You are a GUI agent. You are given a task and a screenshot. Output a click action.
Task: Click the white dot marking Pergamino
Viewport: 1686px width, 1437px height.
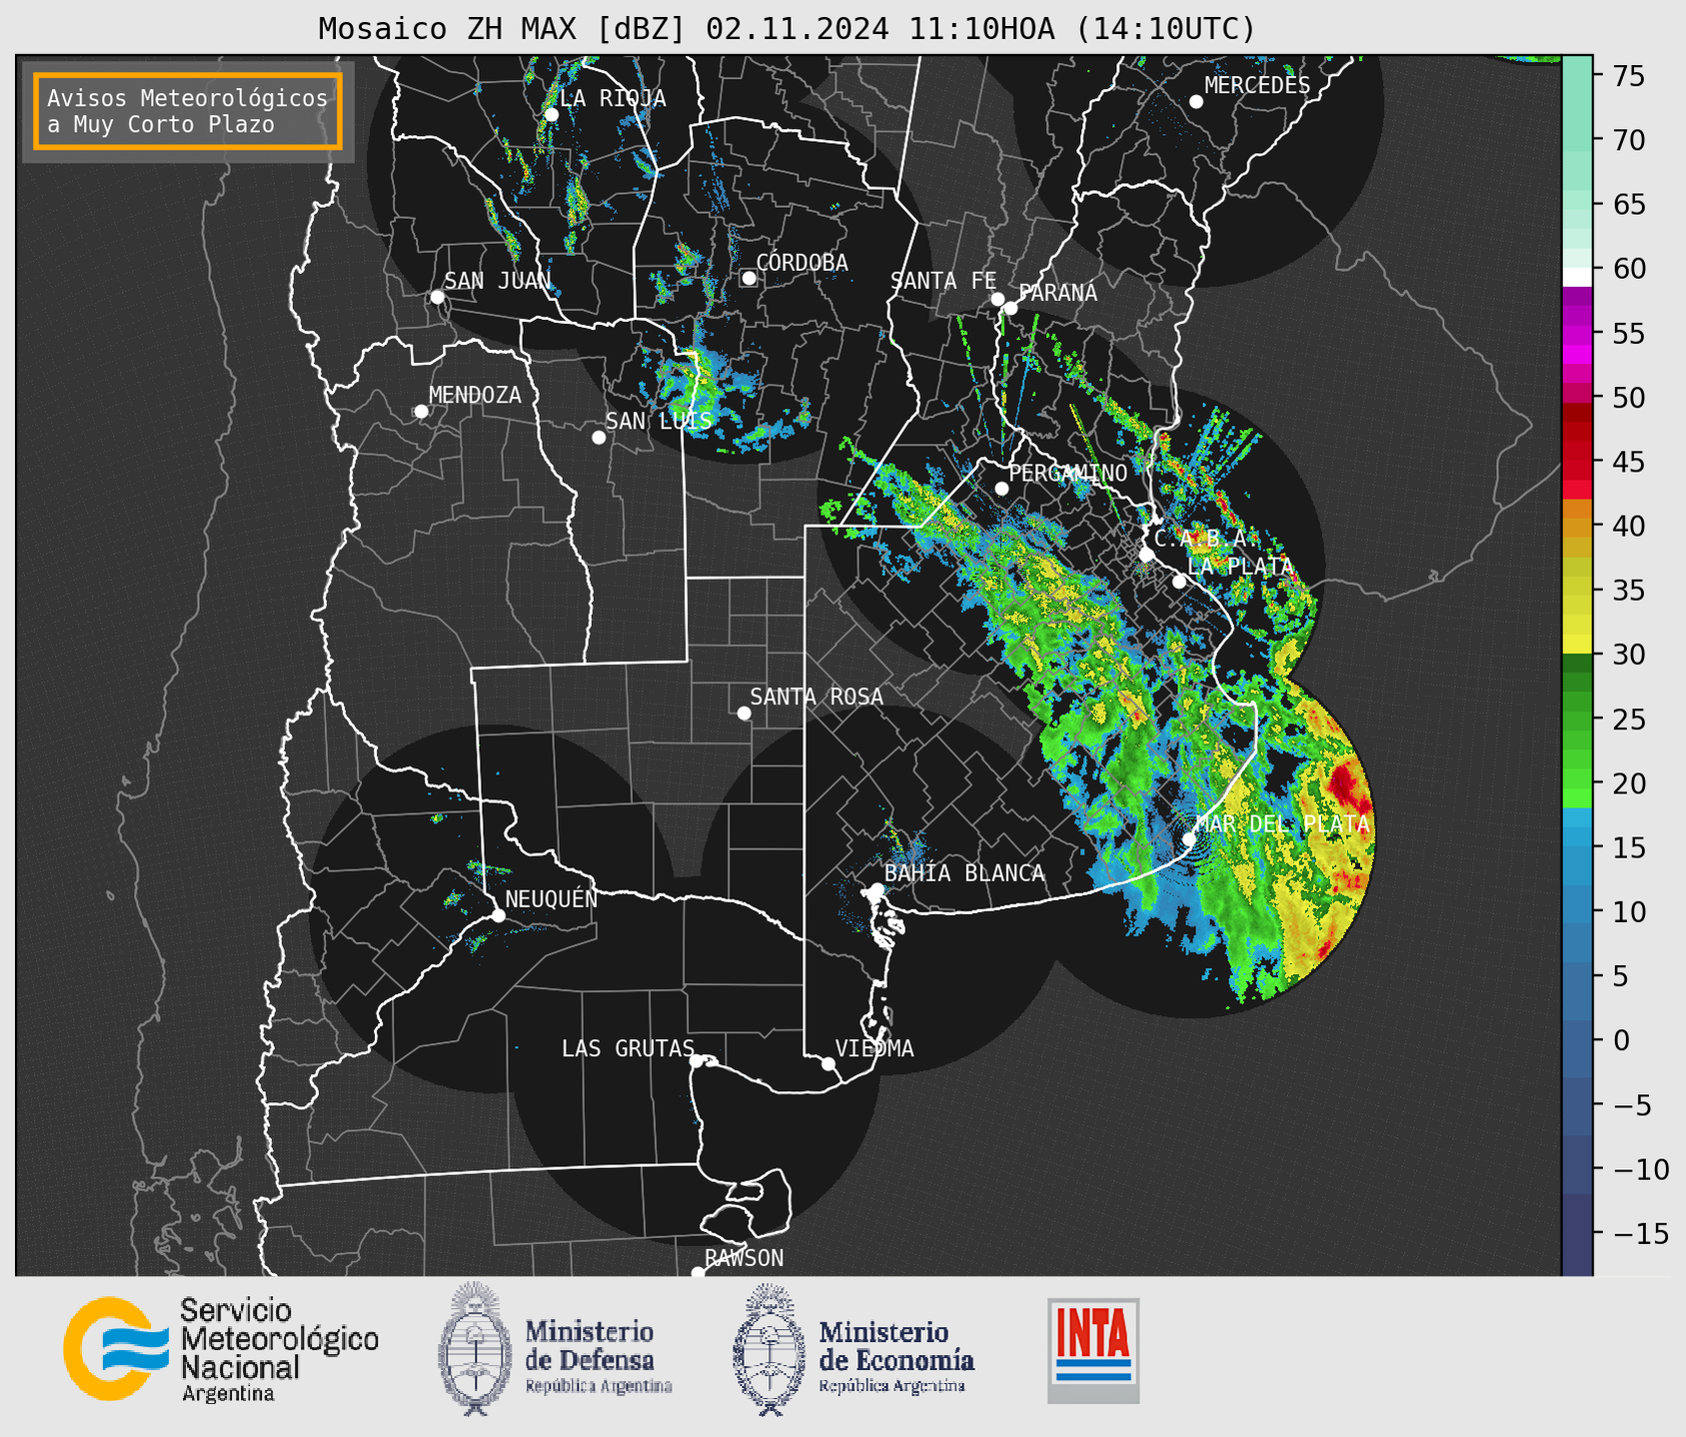pyautogui.click(x=1001, y=489)
